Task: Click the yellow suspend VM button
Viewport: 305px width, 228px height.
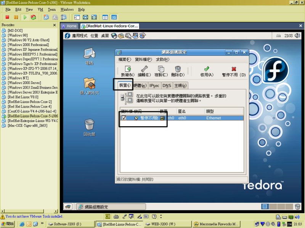Action: [16, 17]
